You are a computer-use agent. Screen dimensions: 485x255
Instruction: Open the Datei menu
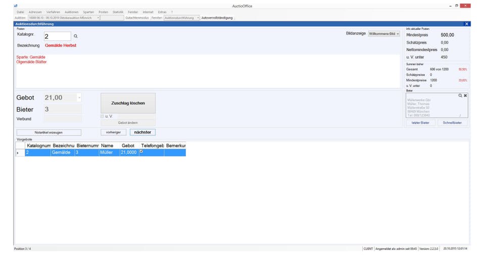click(x=20, y=12)
